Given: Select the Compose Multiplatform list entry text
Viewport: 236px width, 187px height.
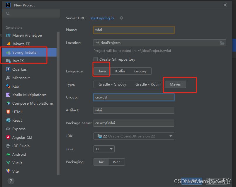Looking at the screenshot, I should (33, 103).
